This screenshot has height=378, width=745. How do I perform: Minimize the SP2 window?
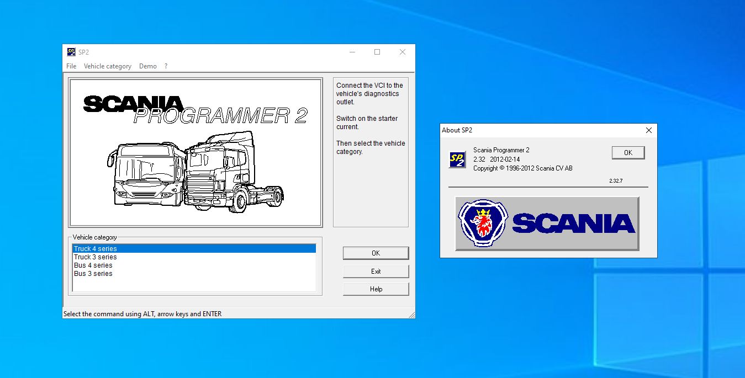point(352,52)
